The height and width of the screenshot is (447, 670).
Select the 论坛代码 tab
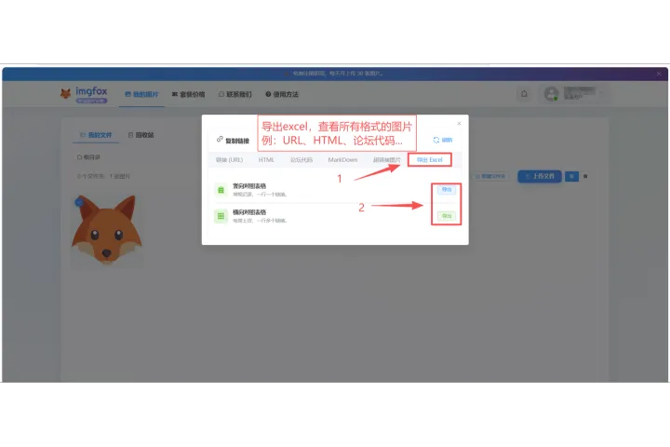coord(301,159)
